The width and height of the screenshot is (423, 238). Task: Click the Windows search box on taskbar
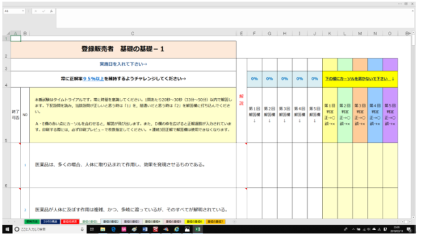click(49, 229)
